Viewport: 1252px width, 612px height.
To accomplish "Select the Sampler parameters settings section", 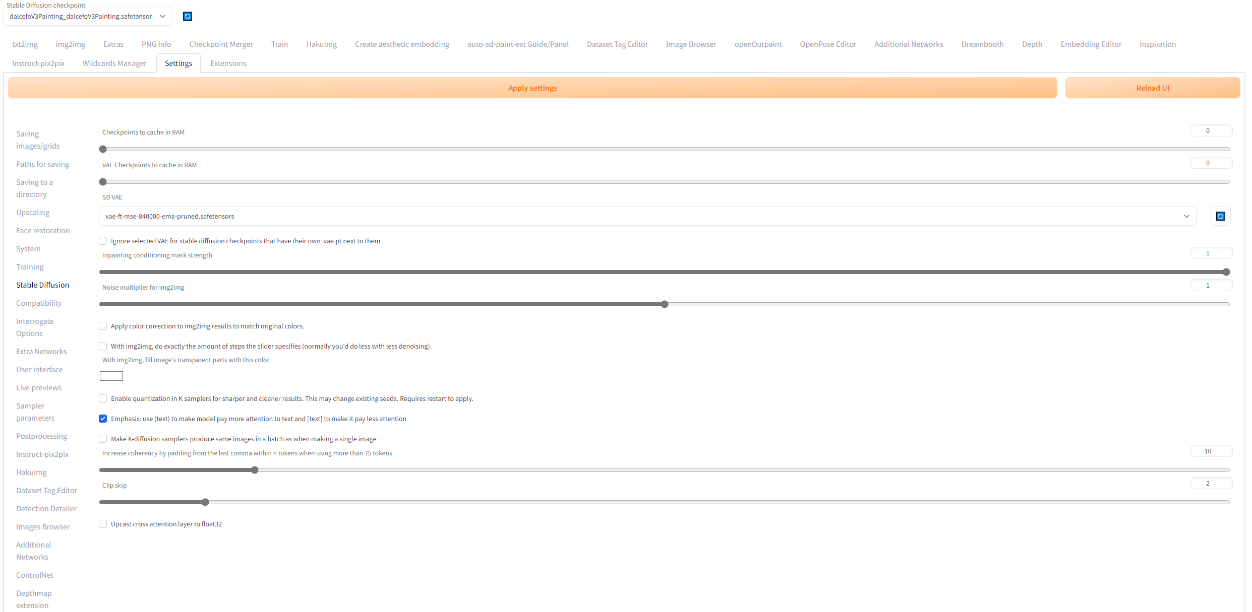I will pos(35,412).
